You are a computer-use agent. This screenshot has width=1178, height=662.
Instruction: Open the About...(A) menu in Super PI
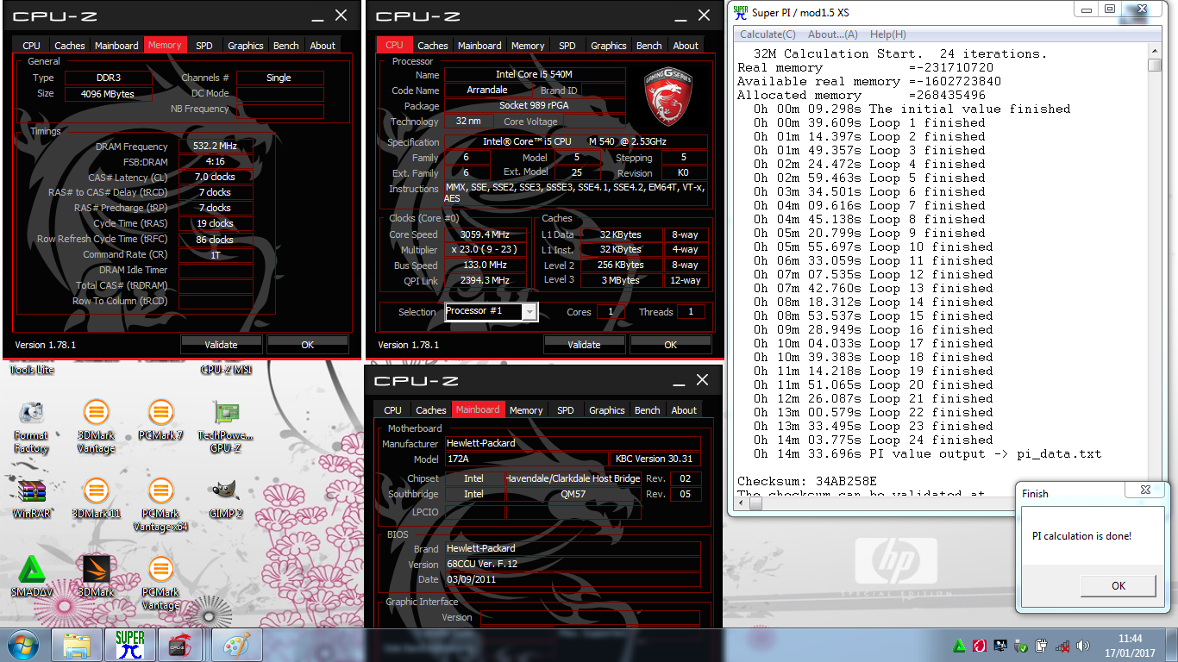(x=832, y=34)
